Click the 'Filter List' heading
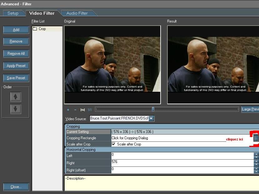Viewport: 259px width, 194px height. [38, 21]
